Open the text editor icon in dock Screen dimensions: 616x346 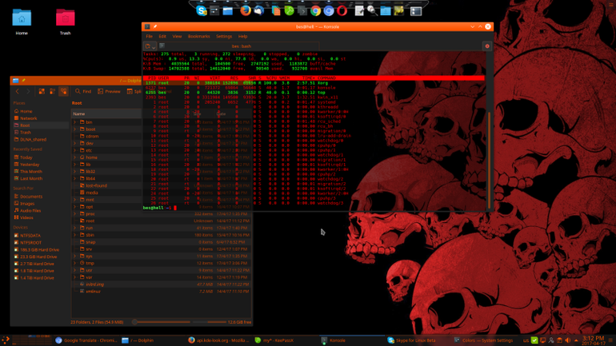pos(359,11)
